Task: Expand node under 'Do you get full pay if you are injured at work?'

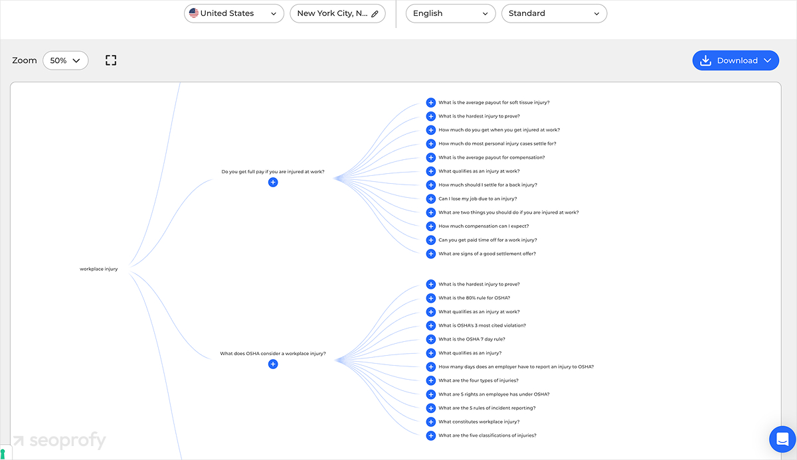Action: [x=273, y=182]
